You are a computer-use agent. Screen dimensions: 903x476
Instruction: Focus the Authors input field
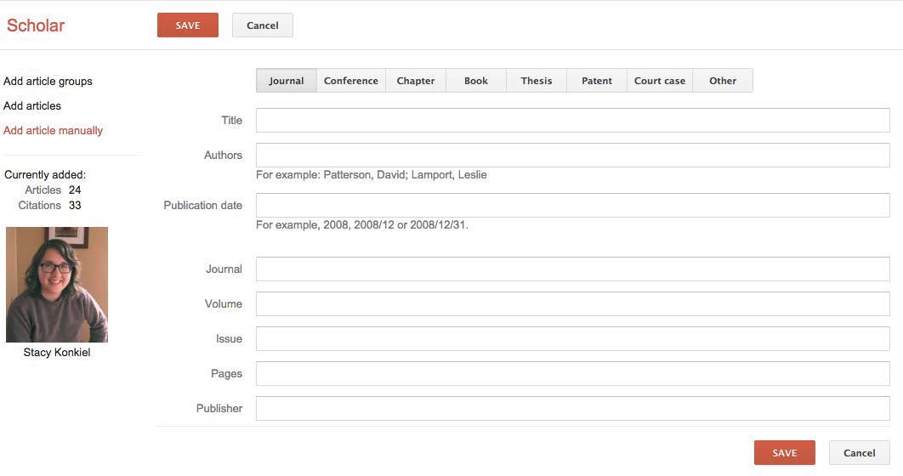pos(573,156)
